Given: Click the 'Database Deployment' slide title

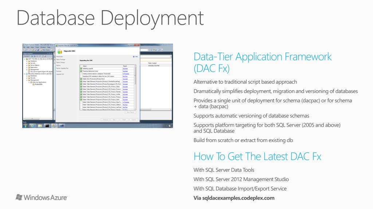Looking at the screenshot, I should (x=110, y=18).
